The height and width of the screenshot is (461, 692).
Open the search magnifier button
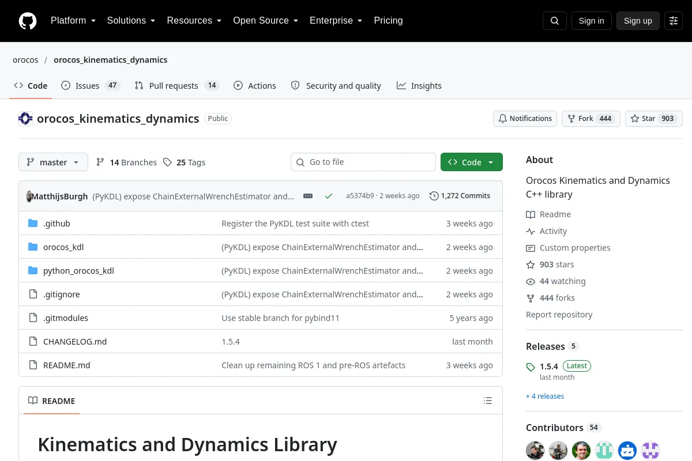pos(555,21)
